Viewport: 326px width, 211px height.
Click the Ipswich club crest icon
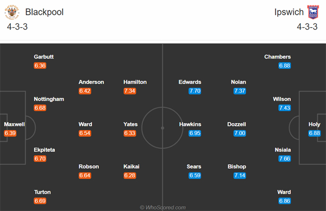click(313, 12)
